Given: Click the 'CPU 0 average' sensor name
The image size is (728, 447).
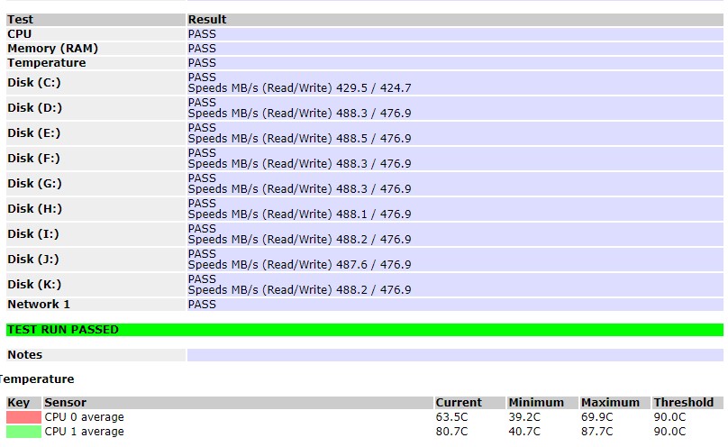Looking at the screenshot, I should click(85, 417).
